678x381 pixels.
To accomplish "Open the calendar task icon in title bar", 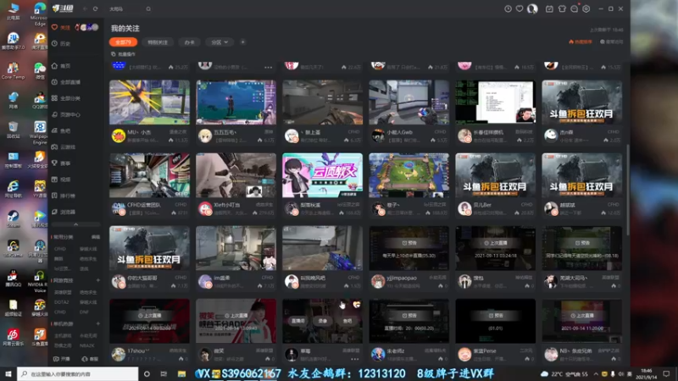I will (x=549, y=8).
